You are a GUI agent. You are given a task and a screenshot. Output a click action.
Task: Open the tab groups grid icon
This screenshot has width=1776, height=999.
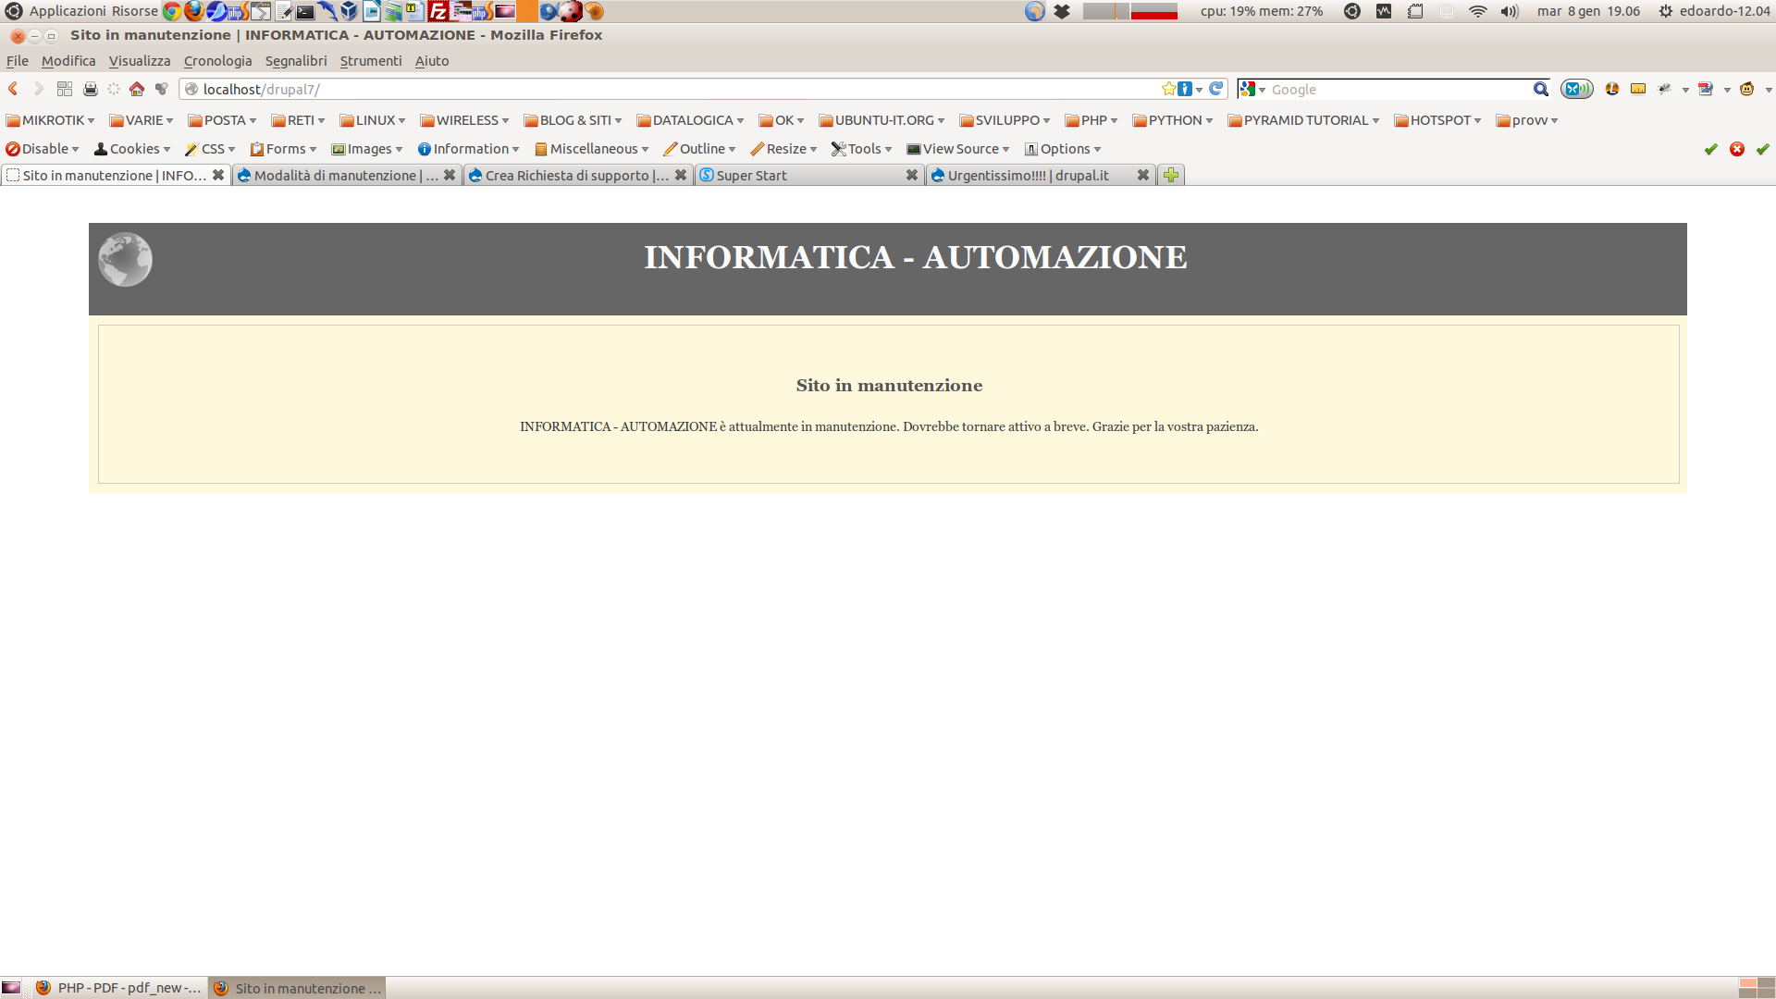tap(65, 89)
